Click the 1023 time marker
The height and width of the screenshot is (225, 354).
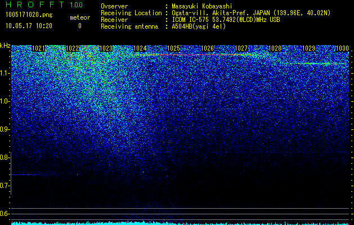[x=106, y=48]
